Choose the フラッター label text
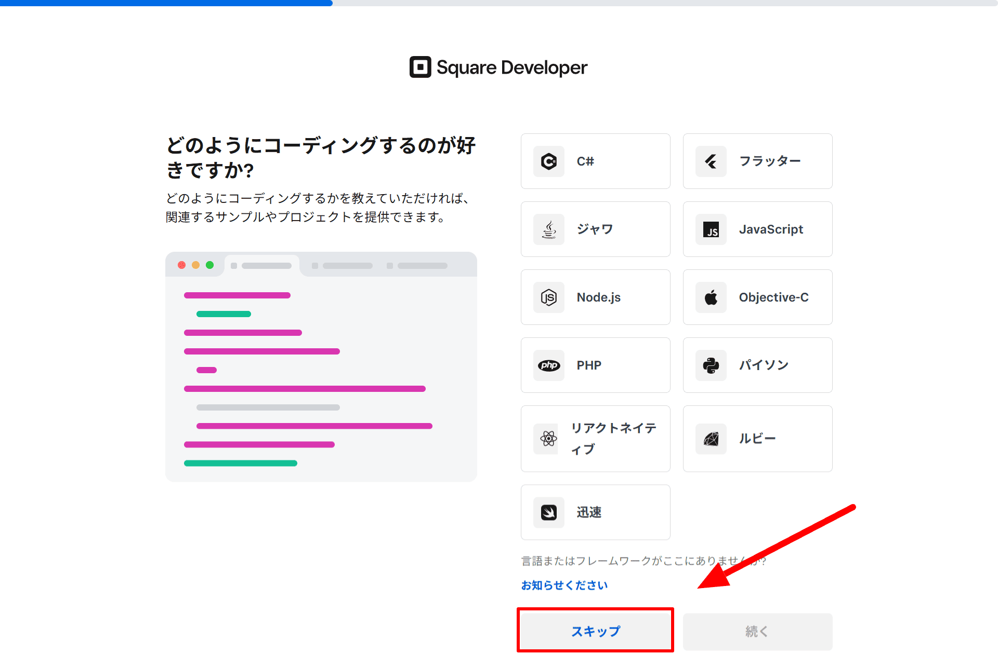998x654 pixels. click(770, 161)
